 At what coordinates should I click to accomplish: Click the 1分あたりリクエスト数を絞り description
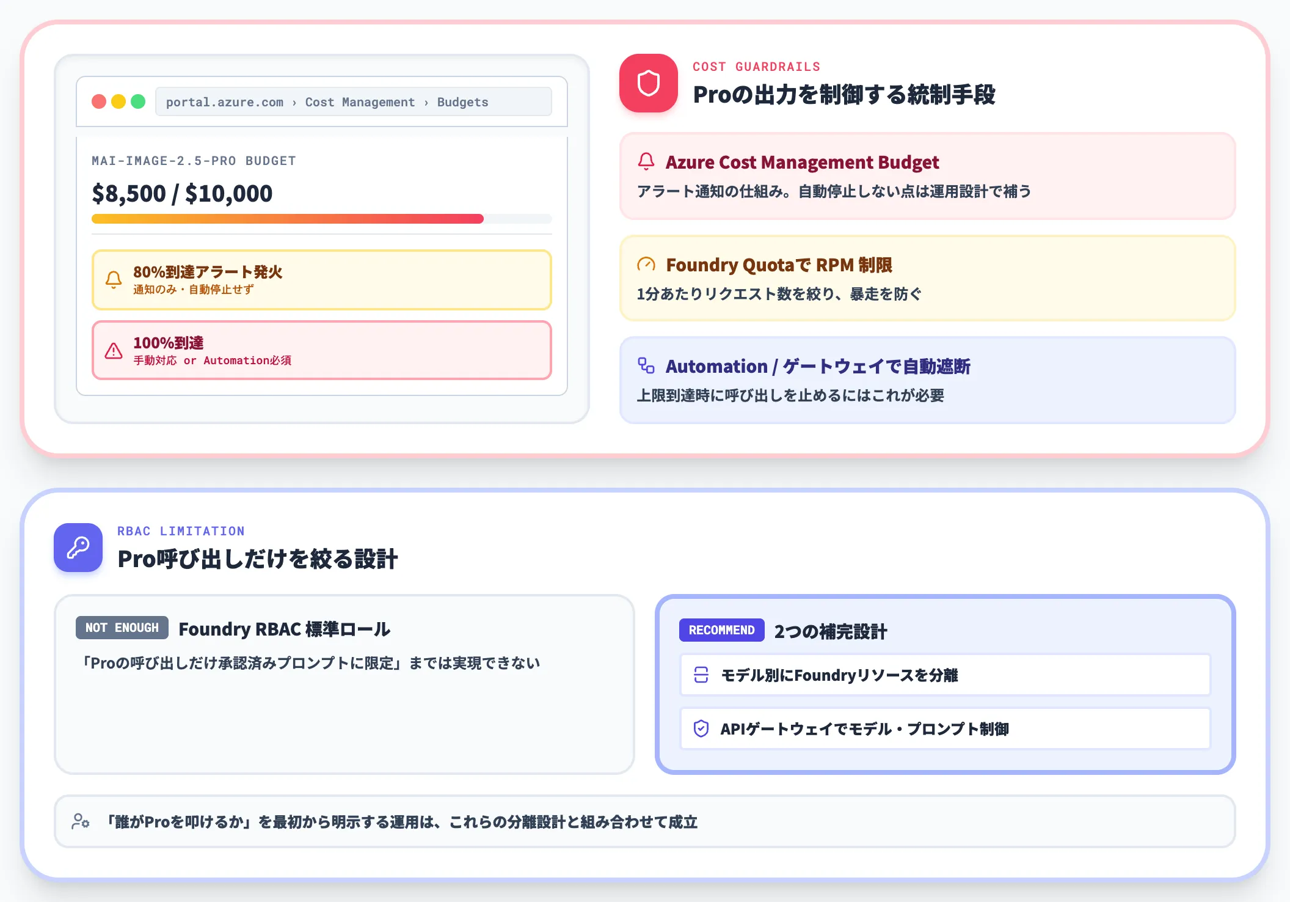click(779, 294)
